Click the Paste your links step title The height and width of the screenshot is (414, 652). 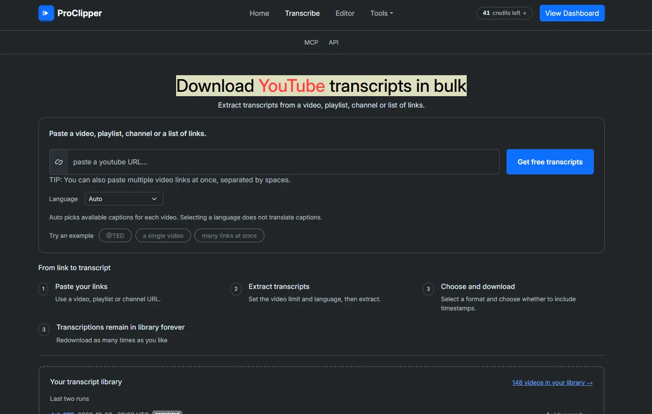[81, 287]
